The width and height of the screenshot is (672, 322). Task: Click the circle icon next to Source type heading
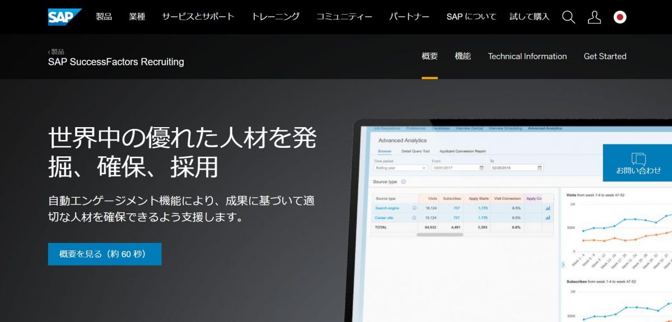click(x=403, y=181)
